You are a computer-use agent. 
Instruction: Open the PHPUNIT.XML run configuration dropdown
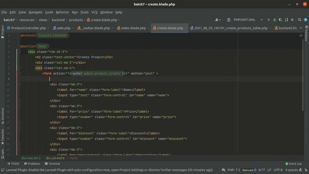(x=245, y=20)
